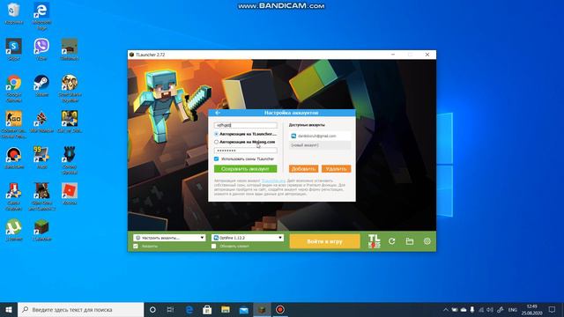Open File Explorer from the taskbar
The height and width of the screenshot is (317, 564).
[226, 309]
